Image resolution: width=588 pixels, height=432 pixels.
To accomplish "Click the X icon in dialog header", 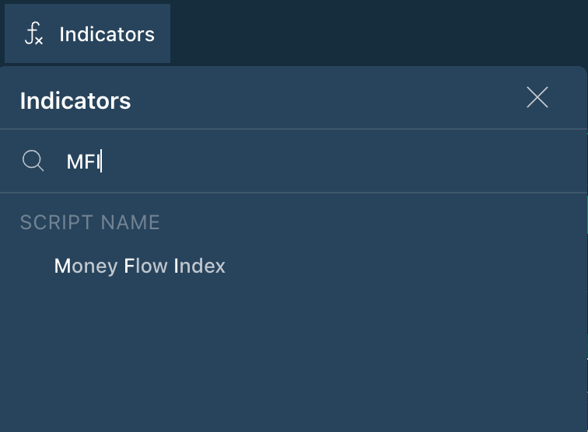I will click(x=537, y=98).
